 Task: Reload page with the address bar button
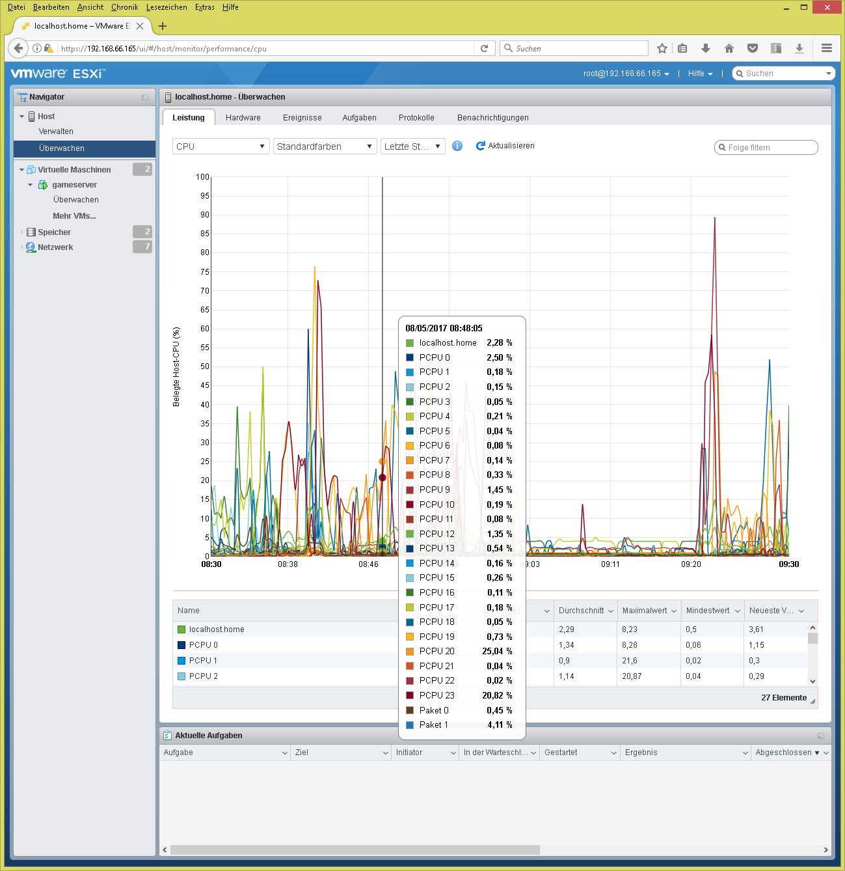point(484,48)
